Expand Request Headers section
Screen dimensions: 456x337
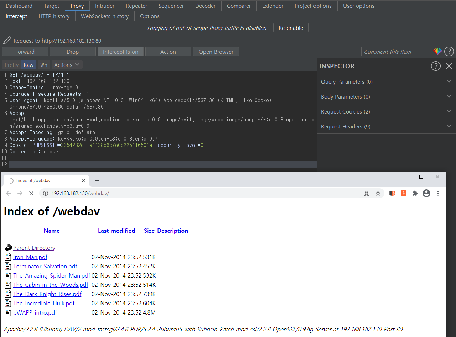(386, 126)
